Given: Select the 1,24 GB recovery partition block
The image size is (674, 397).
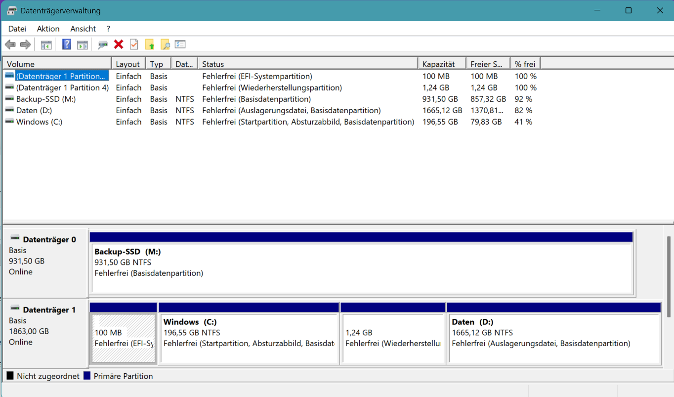Looking at the screenshot, I should [x=393, y=334].
